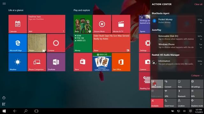
Task: Expand the Removable Disk (H:) notification
Action: tap(201, 39)
